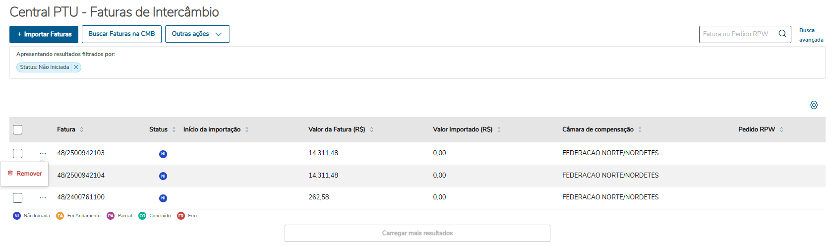Open the three-dots menu for invoice 48/2400761100
The image size is (834, 246).
pyautogui.click(x=43, y=198)
